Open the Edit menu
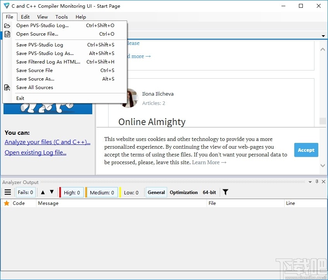 tap(25, 17)
